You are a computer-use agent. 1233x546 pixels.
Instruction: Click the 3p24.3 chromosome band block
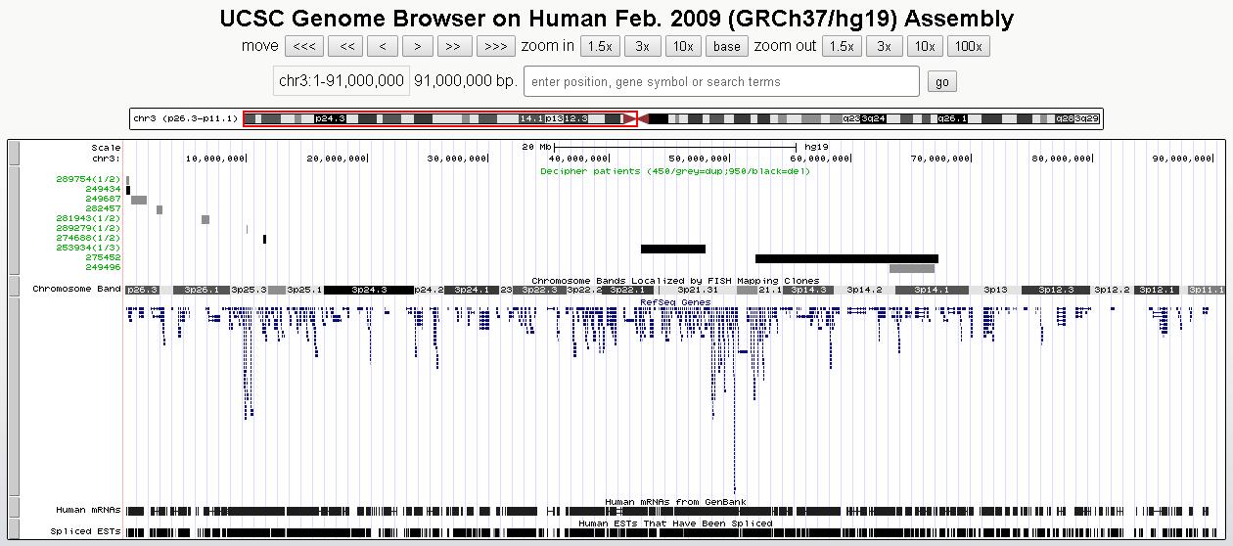(369, 290)
